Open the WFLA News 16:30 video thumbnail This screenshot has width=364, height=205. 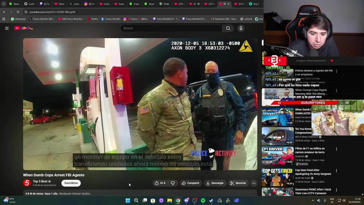pos(278,136)
